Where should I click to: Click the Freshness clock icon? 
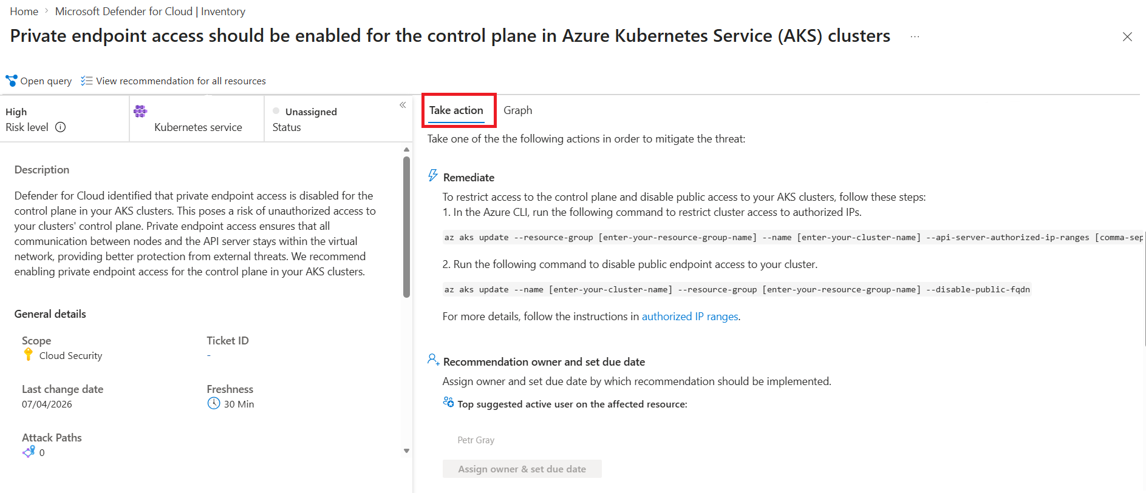(213, 403)
